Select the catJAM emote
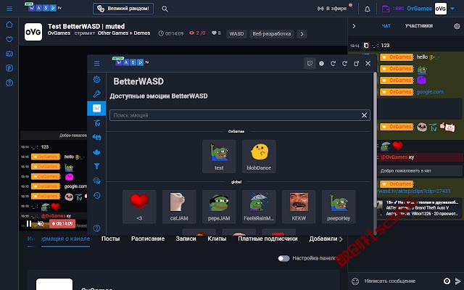 click(x=179, y=207)
